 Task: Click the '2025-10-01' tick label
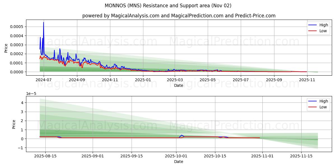point(176,156)
